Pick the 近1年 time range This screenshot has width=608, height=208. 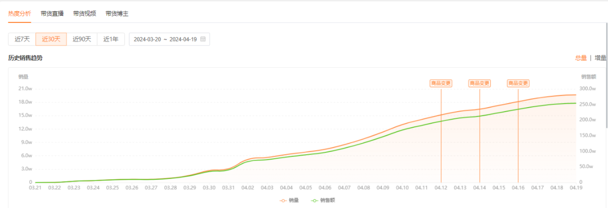[111, 39]
